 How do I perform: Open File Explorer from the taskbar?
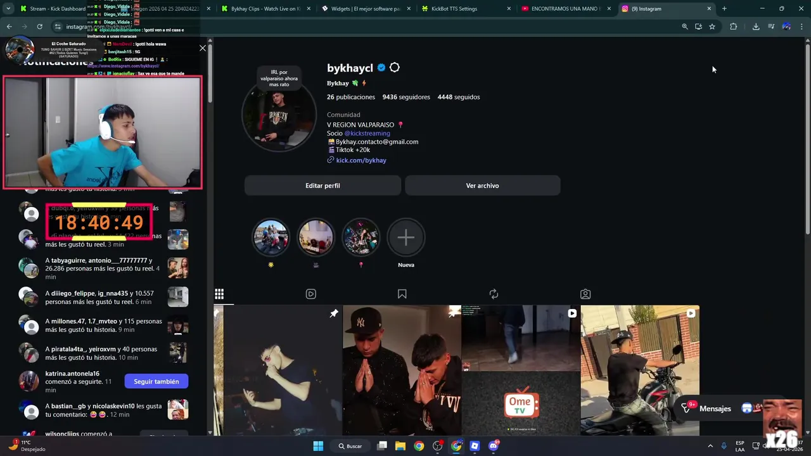(x=400, y=446)
